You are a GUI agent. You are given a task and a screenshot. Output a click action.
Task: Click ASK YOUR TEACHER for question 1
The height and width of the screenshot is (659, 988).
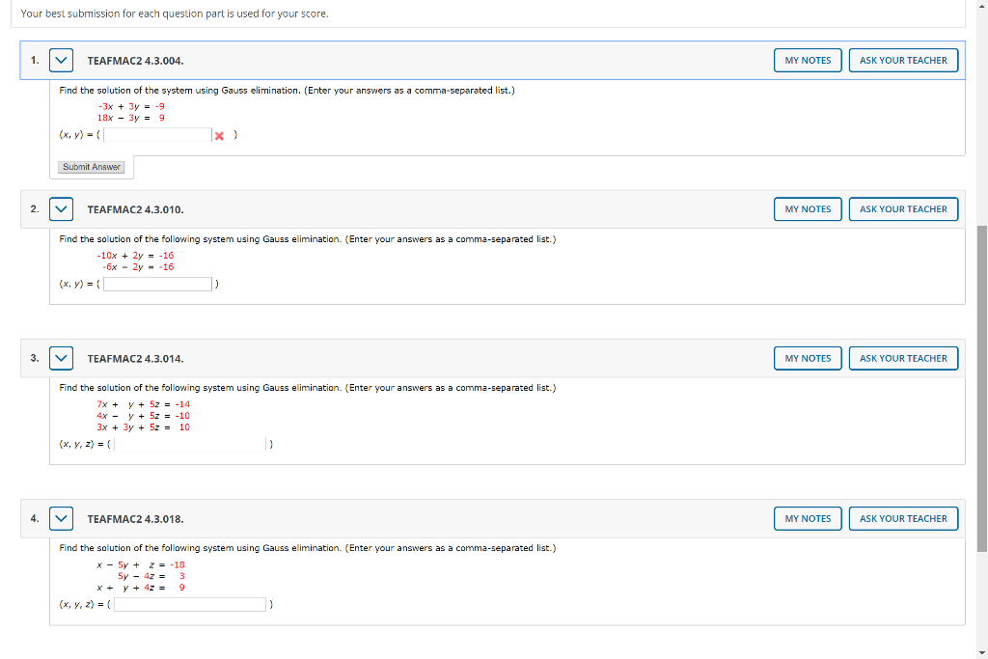click(903, 59)
